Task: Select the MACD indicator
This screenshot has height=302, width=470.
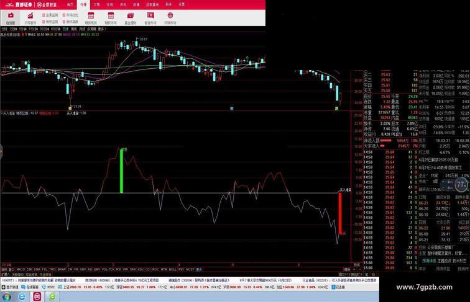Action: coord(21,269)
